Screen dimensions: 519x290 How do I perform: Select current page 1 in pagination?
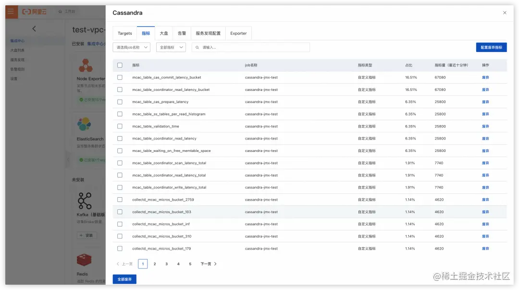tap(143, 264)
